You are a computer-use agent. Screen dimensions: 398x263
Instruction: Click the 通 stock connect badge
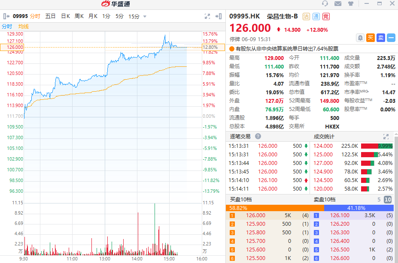point(316,17)
